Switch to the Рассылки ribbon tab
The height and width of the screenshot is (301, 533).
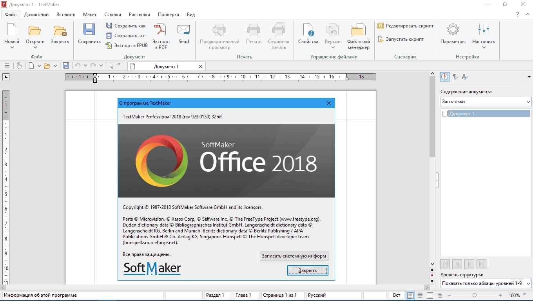140,15
